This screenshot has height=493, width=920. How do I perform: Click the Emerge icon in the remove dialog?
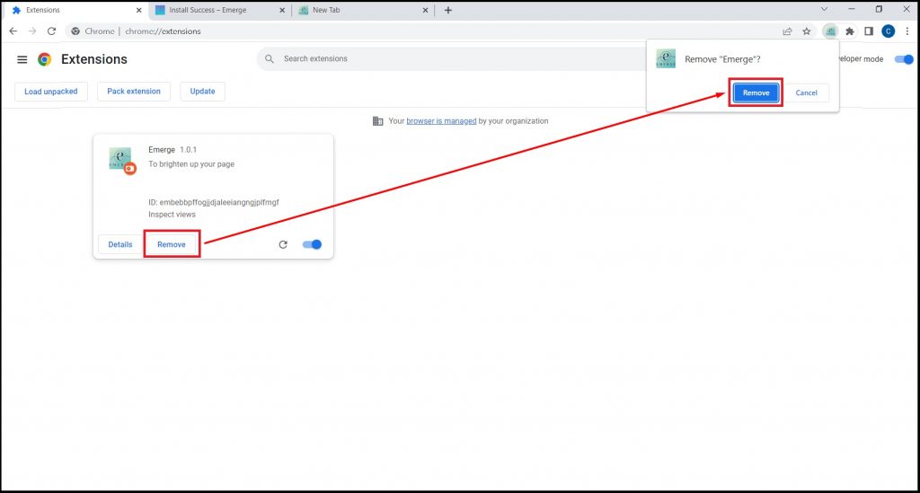666,58
